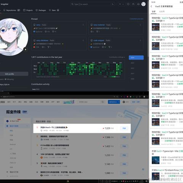Click the drag handle on wzry pinned card
Image resolution: width=183 pixels, height=183 pixels.
coord(83,25)
